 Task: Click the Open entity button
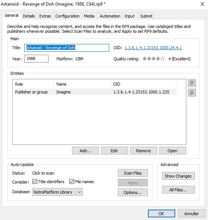(173, 151)
